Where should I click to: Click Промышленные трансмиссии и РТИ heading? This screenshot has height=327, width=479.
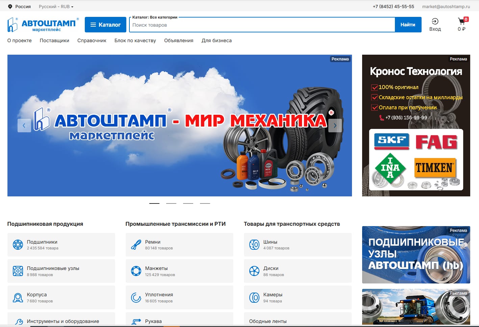(176, 224)
